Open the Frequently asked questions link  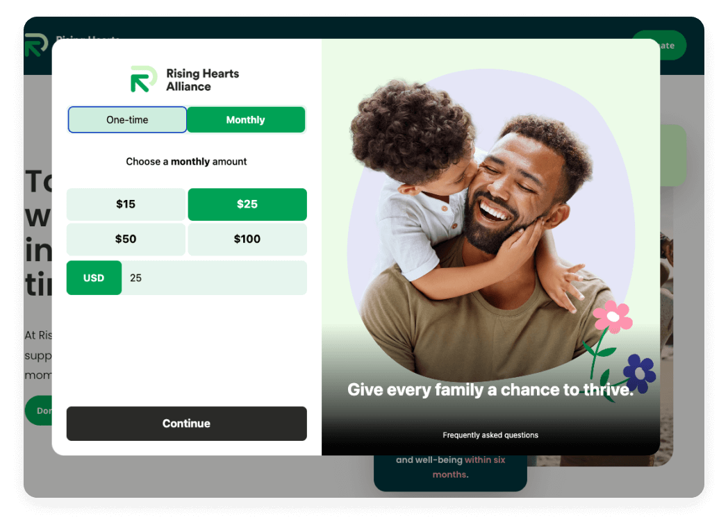click(x=490, y=435)
